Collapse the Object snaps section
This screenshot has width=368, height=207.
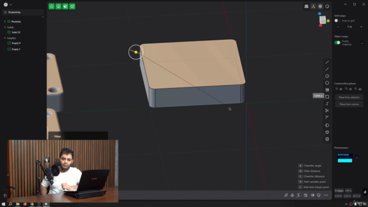(362, 43)
